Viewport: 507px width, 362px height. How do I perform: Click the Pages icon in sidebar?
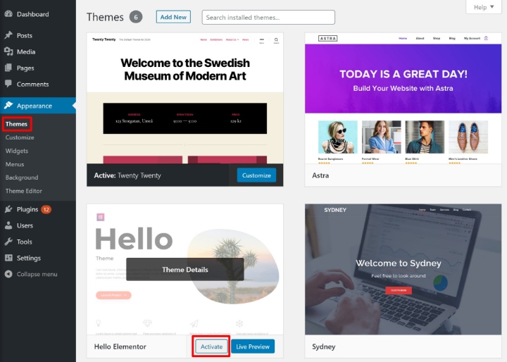[8, 68]
